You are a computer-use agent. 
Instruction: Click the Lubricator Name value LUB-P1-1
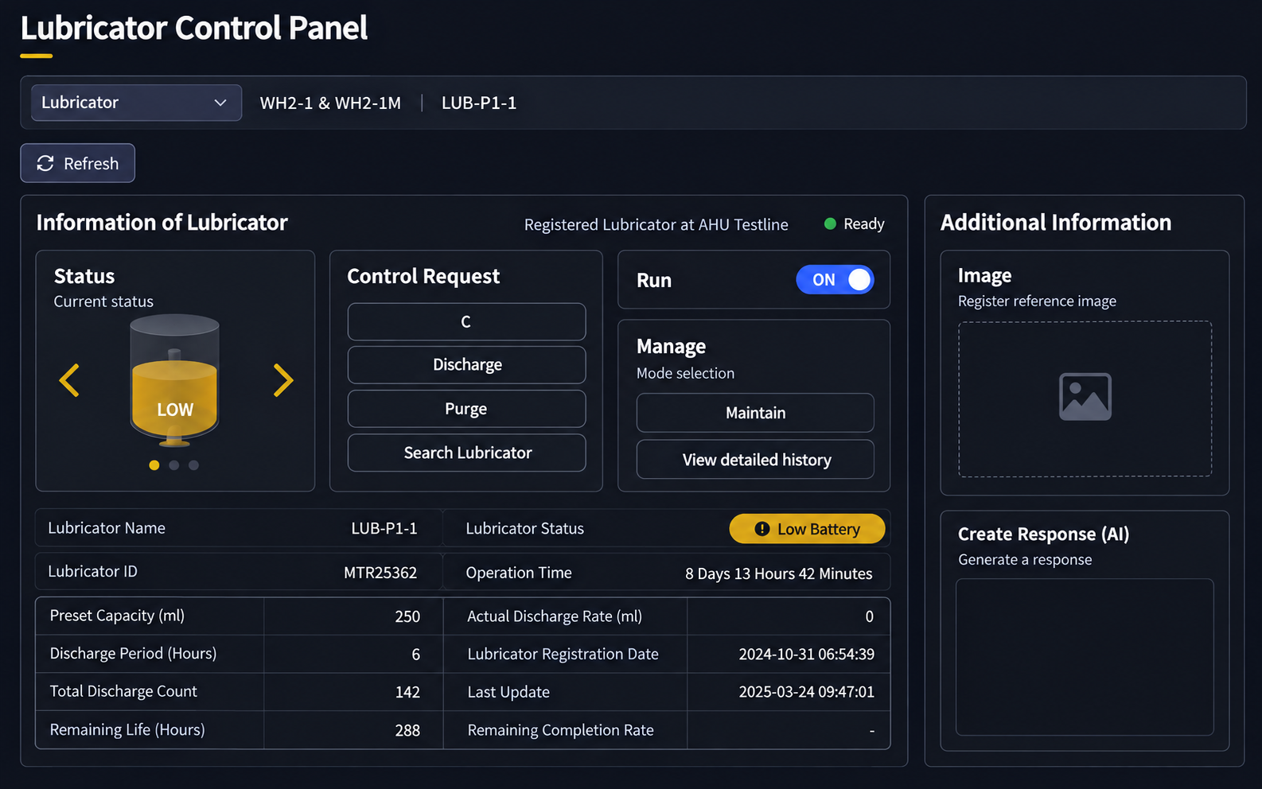click(384, 529)
